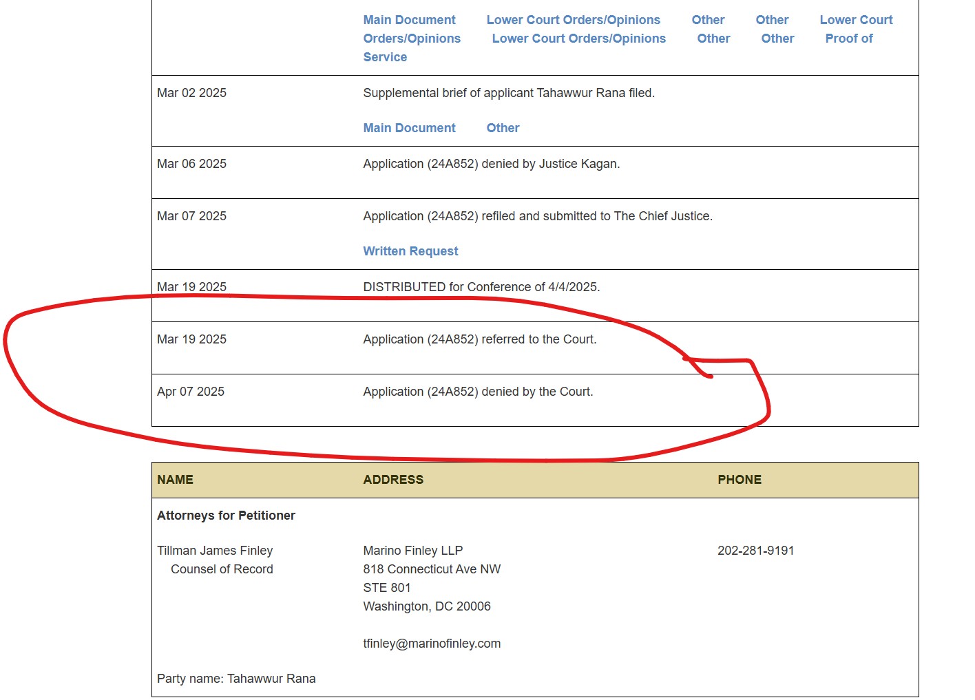Screen dimensions: 975x700
Task: Click the 'Application referred to the Court' entry
Action: tap(479, 339)
